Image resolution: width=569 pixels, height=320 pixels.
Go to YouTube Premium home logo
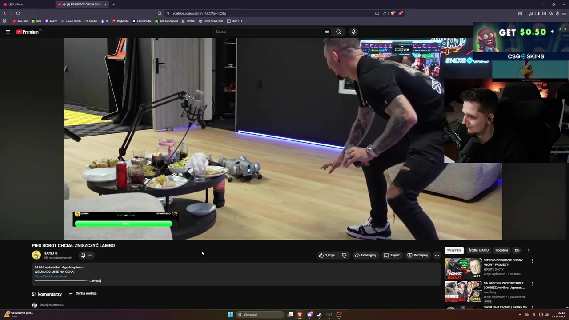(28, 32)
